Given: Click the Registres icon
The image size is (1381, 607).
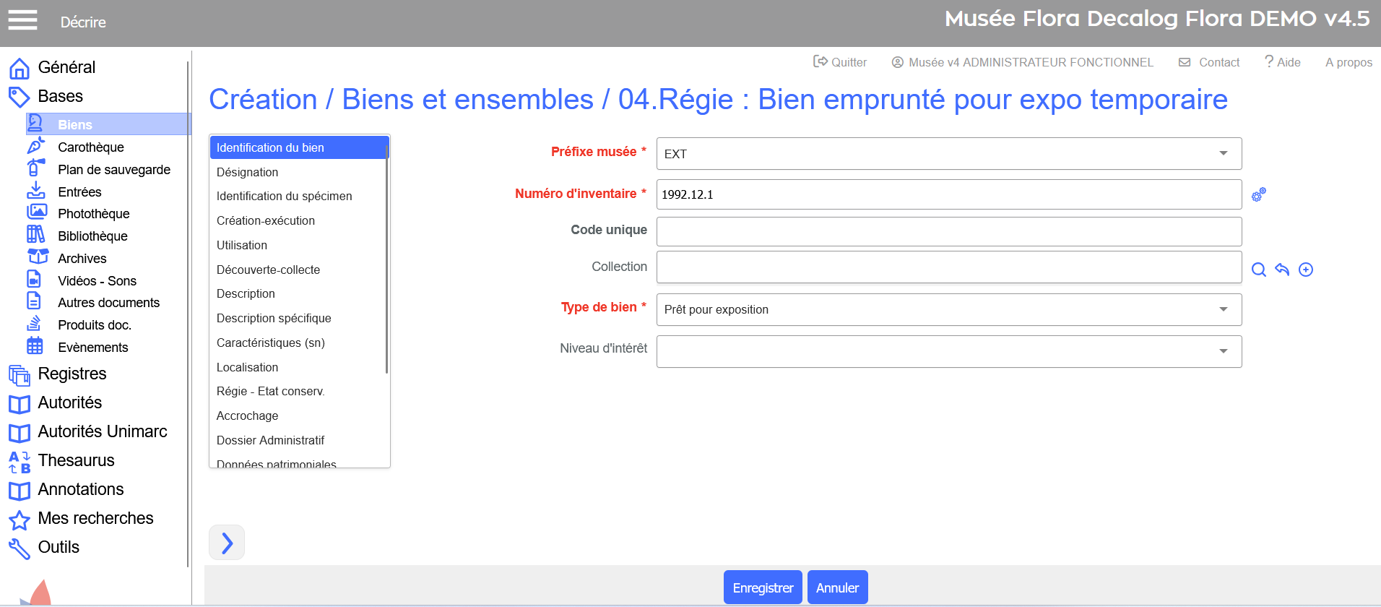Looking at the screenshot, I should pos(20,375).
